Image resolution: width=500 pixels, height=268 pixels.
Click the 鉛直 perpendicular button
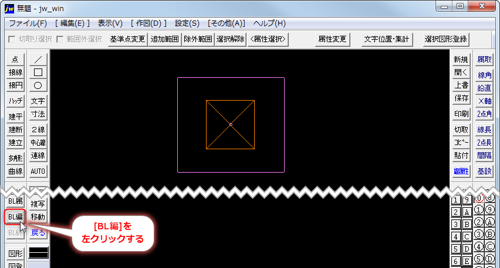[484, 88]
